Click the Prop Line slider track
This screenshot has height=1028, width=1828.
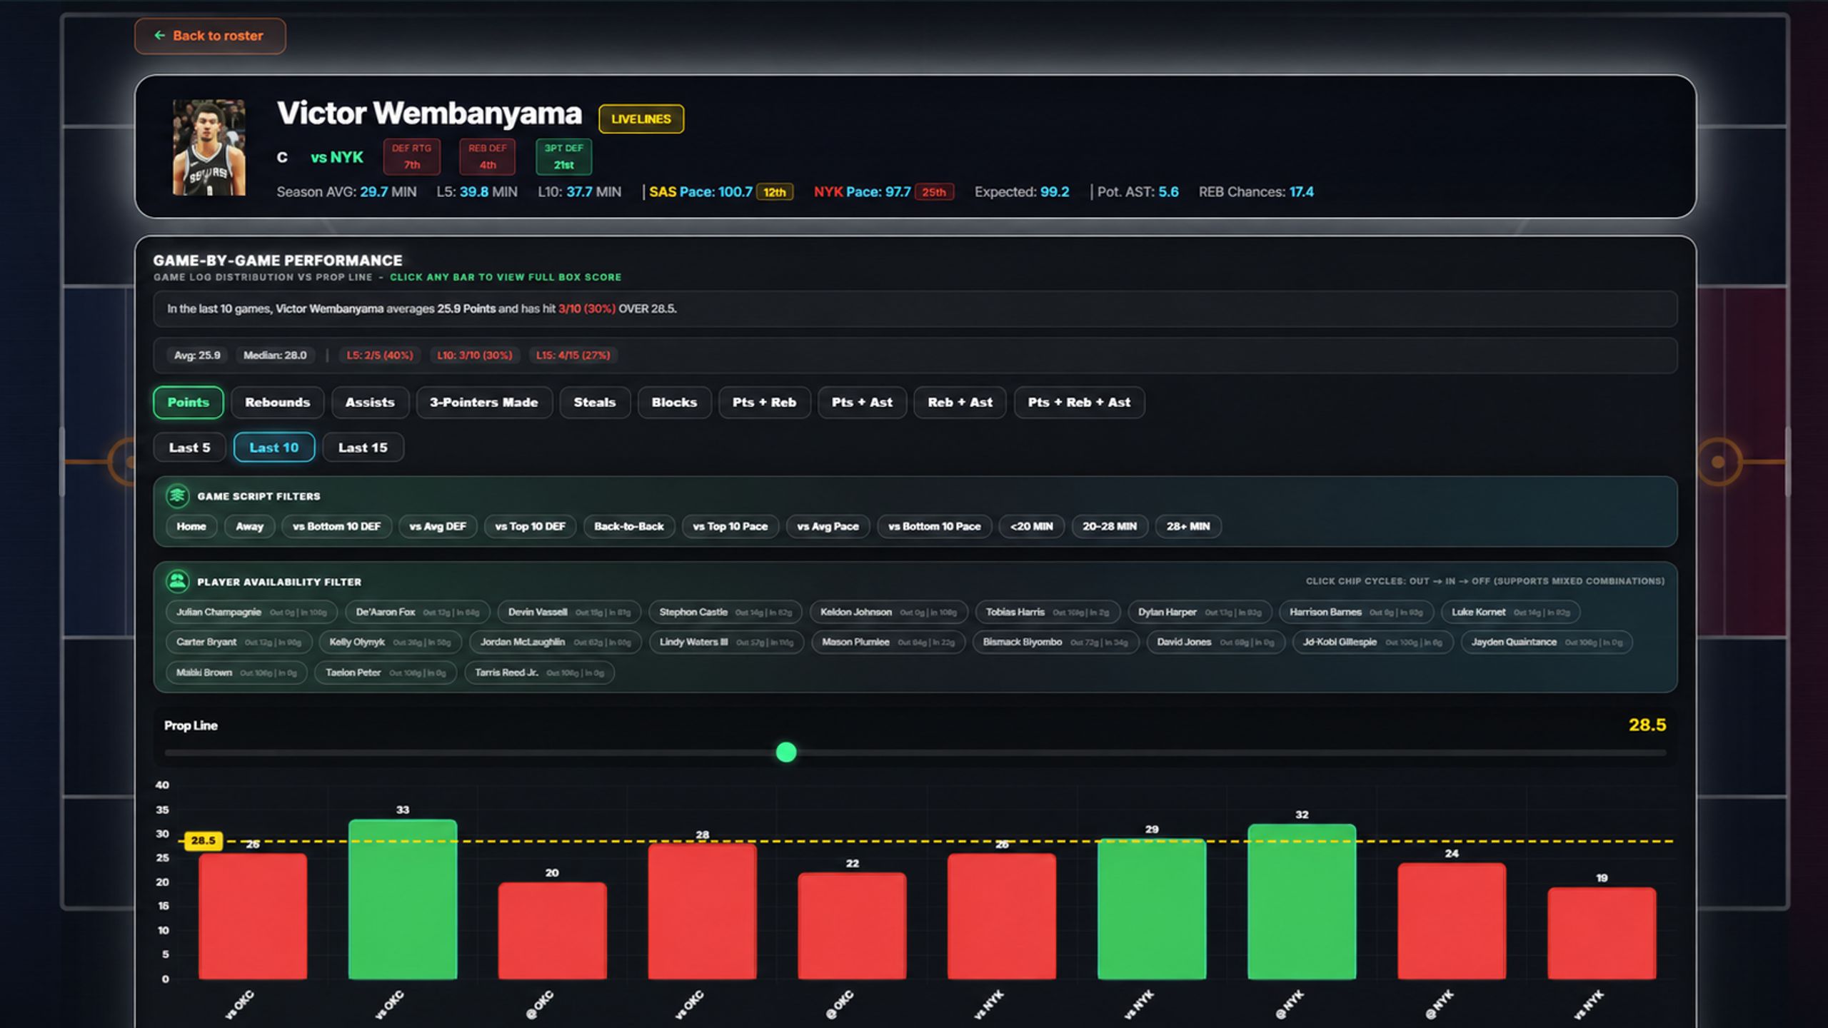(x=915, y=752)
